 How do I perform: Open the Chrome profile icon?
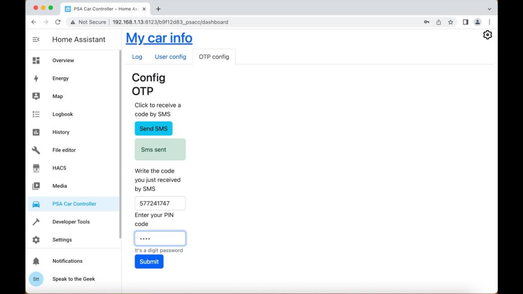click(478, 22)
